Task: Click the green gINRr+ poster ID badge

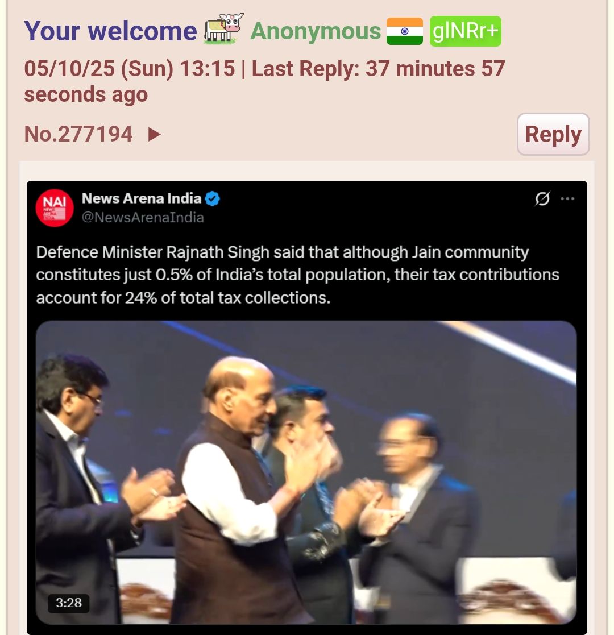Action: [x=466, y=31]
